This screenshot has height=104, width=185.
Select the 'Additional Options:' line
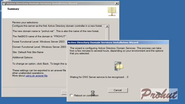(x=23, y=57)
